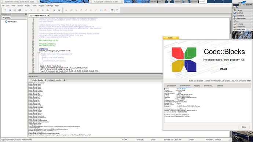Image resolution: width=253 pixels, height=142 pixels.
Task: Redo the last undone edit
Action: click(x=31, y=10)
